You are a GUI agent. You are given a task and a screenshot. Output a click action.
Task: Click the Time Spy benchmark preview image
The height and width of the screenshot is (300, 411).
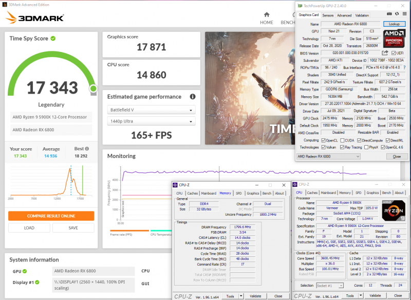point(249,87)
